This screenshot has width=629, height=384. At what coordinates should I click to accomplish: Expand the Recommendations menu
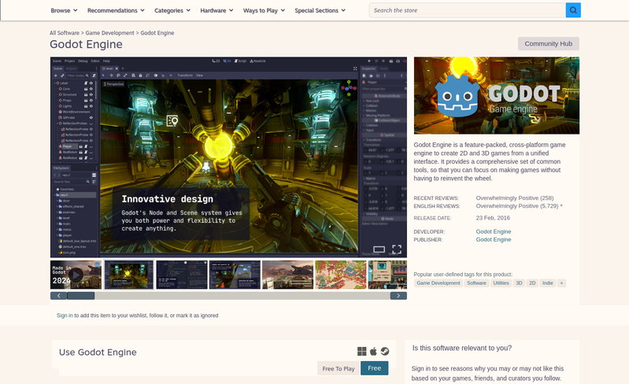(x=116, y=10)
